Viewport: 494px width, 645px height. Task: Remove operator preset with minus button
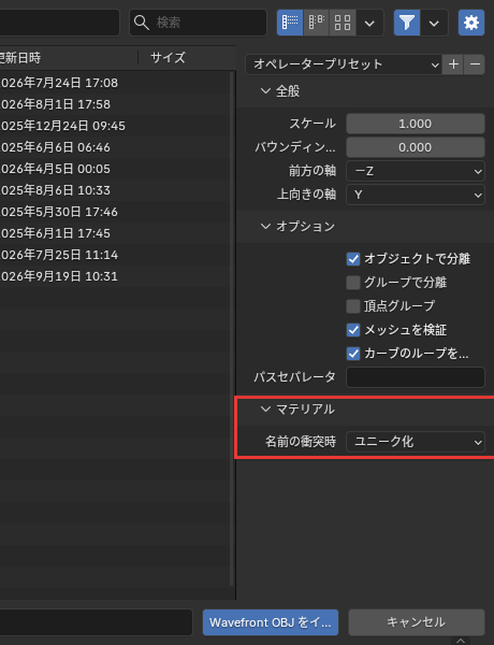(x=475, y=64)
